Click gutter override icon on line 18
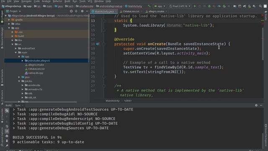Viewport: 268px width, 151px height. coord(98,44)
